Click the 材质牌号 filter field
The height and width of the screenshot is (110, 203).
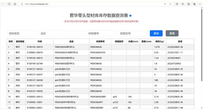pyautogui.click(x=100, y=33)
